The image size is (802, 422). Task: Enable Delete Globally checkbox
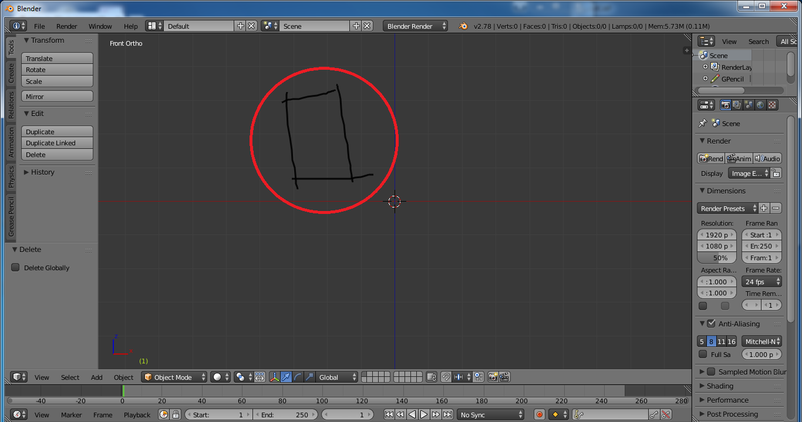click(x=15, y=267)
